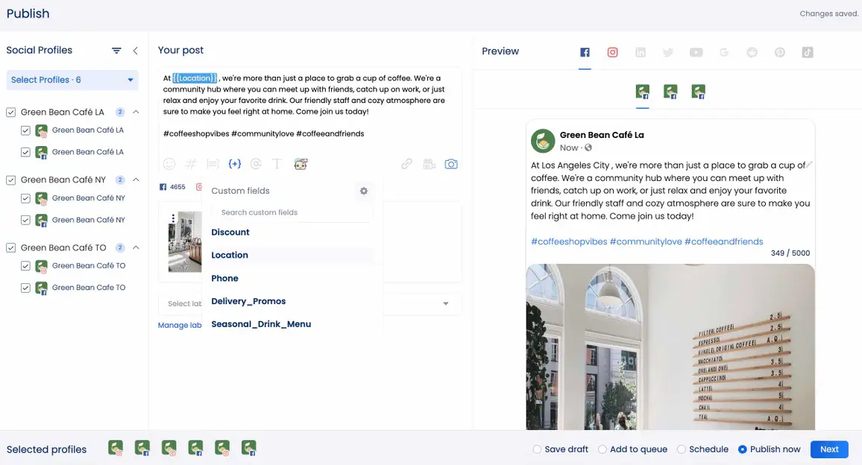Expand the Select labels dropdown arrow

(446, 303)
